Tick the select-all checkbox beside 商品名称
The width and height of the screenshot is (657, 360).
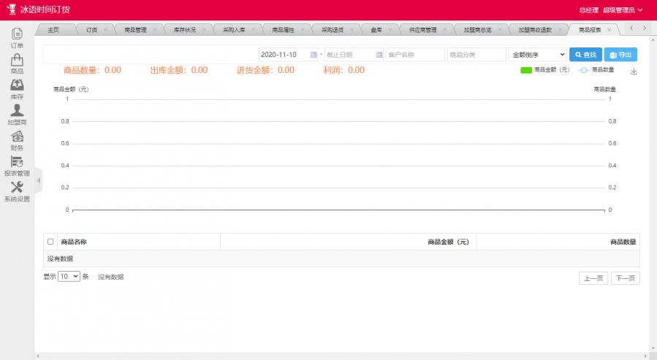(50, 242)
